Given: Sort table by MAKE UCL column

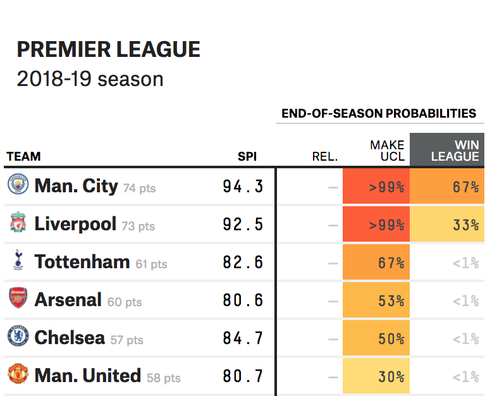Looking at the screenshot, I should [x=387, y=151].
